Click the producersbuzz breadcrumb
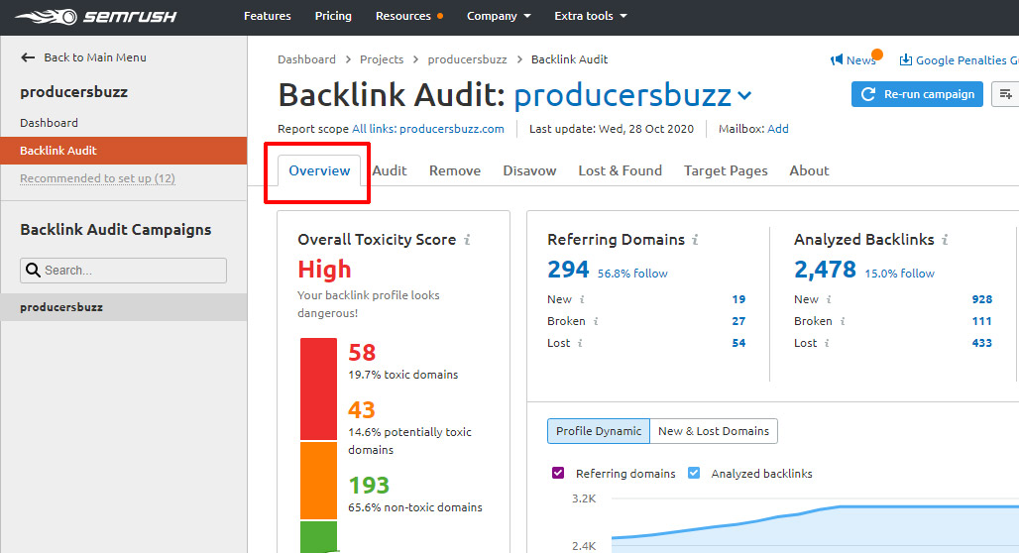Viewport: 1019px width, 553px height. point(467,59)
